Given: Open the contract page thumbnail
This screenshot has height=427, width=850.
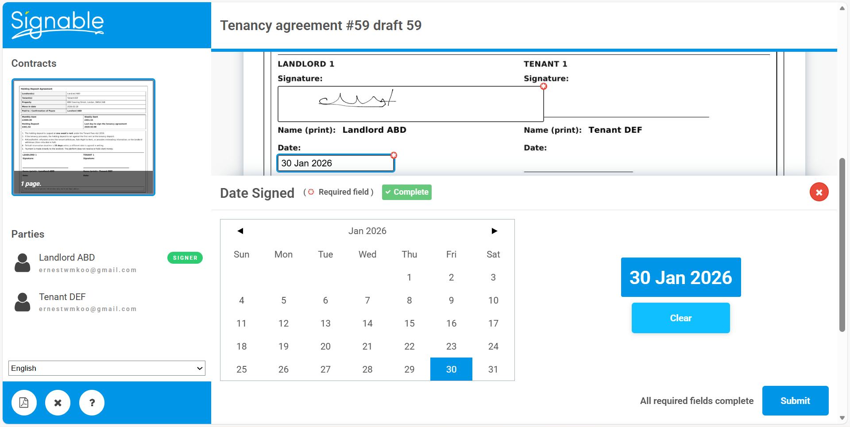Looking at the screenshot, I should point(83,137).
